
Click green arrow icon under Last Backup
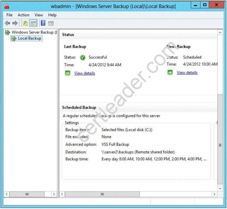tap(67, 73)
